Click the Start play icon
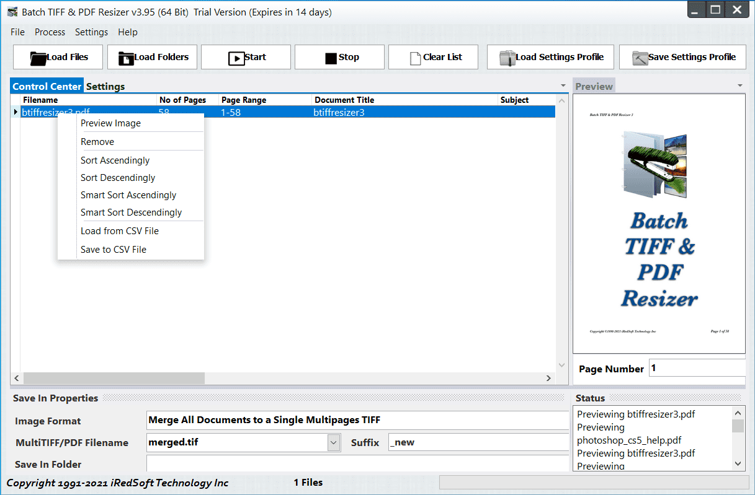The image size is (755, 495). point(236,58)
